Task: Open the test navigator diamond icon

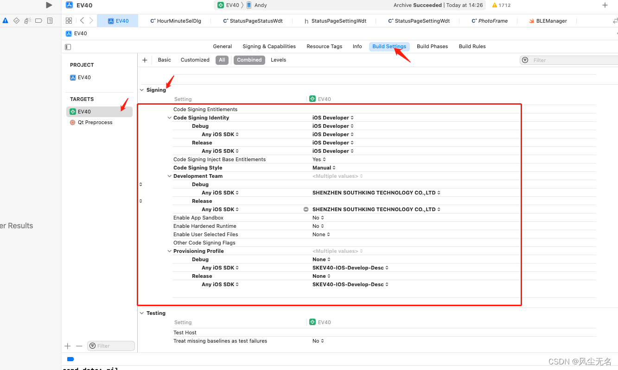Action: [16, 21]
